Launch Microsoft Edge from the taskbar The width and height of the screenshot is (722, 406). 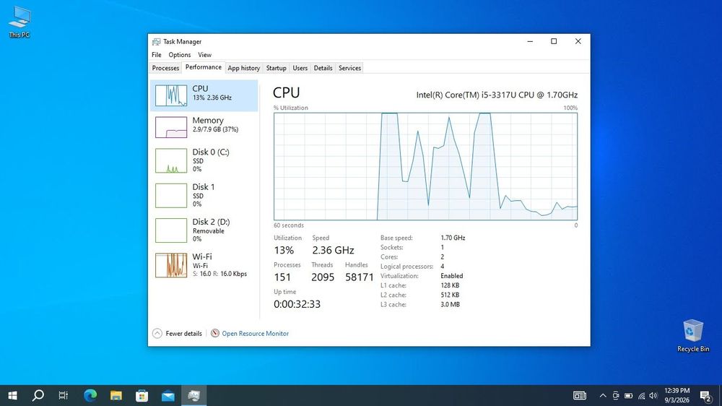click(90, 395)
